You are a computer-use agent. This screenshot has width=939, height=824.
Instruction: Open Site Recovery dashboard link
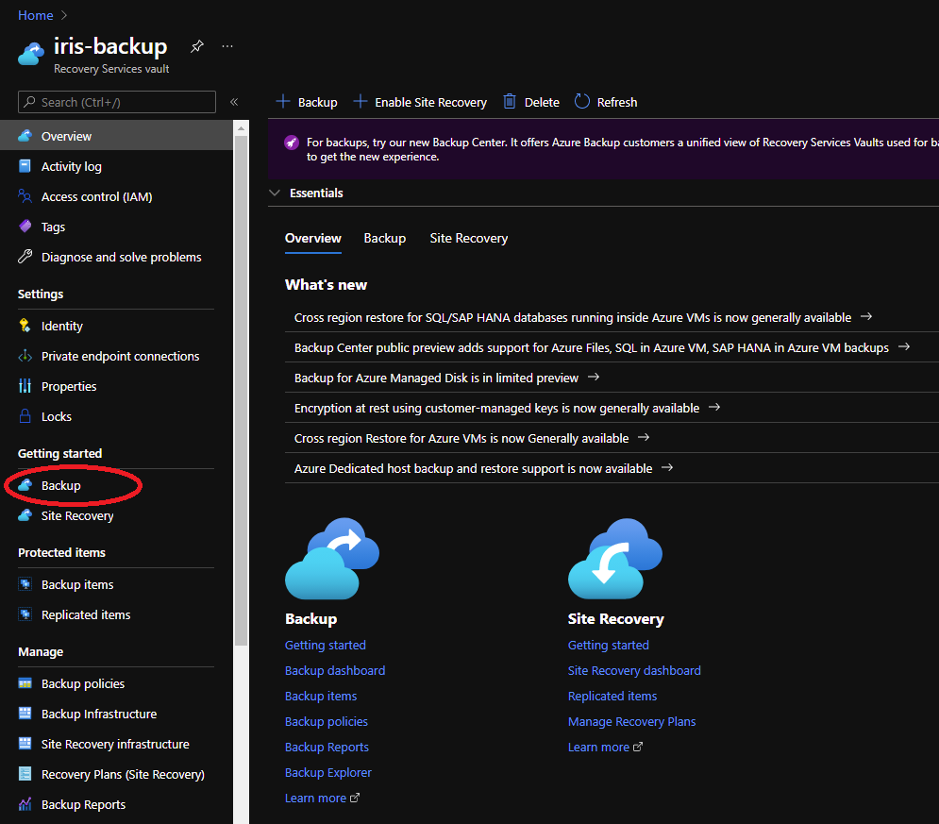634,671
